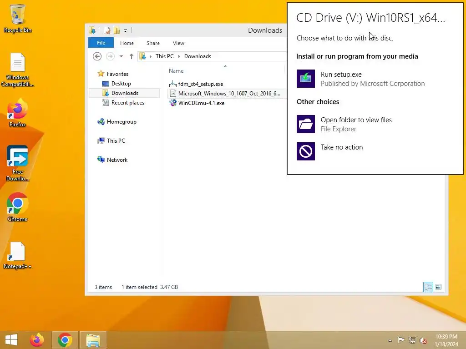This screenshot has height=349, width=466.
Task: Click the Forward navigation arrow
Action: pos(110,56)
